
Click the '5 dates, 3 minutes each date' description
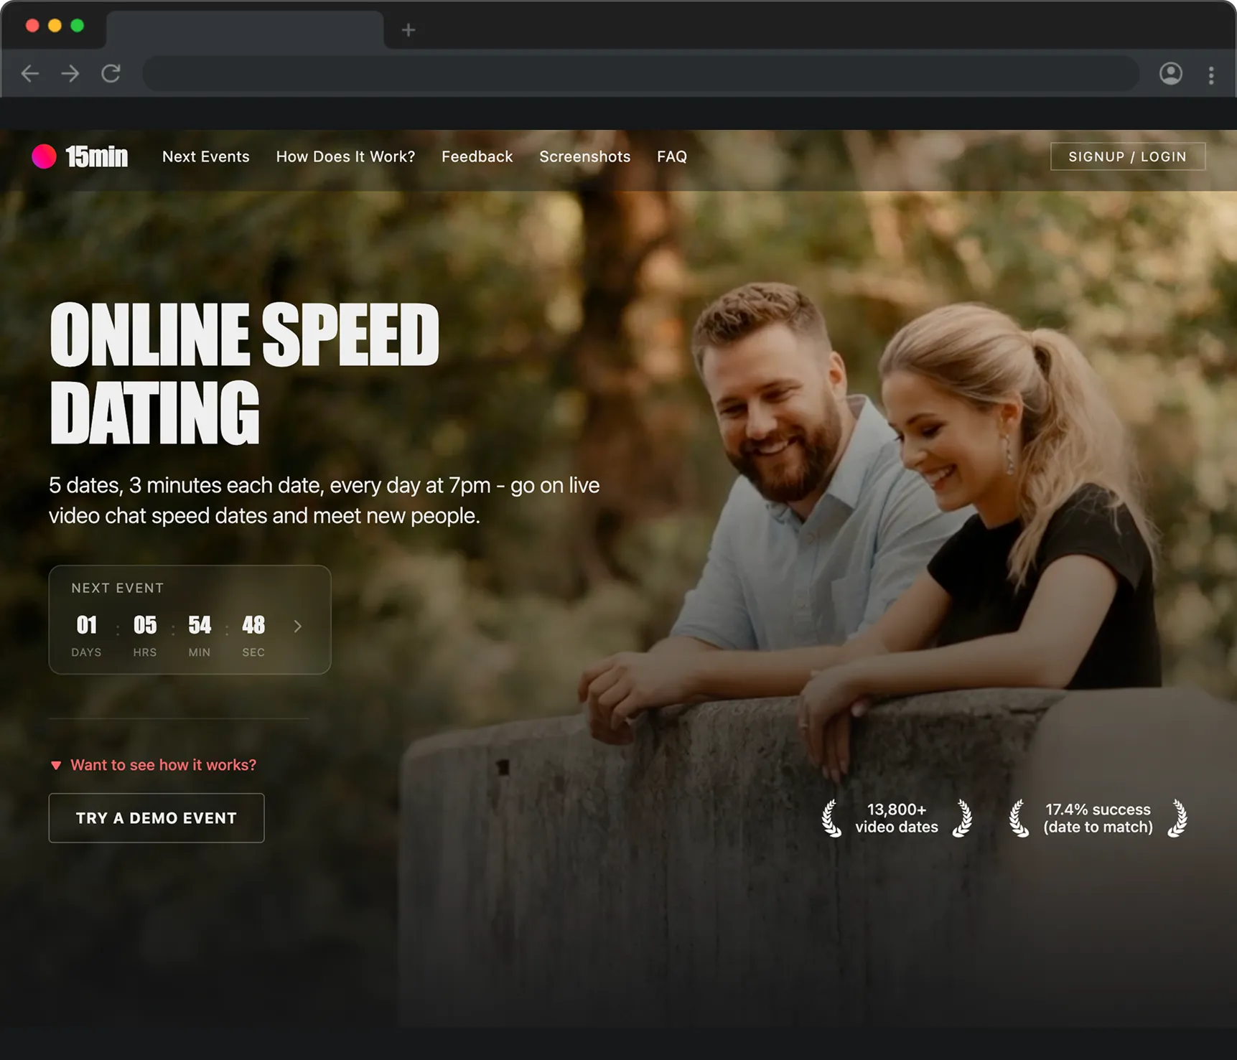click(x=324, y=500)
